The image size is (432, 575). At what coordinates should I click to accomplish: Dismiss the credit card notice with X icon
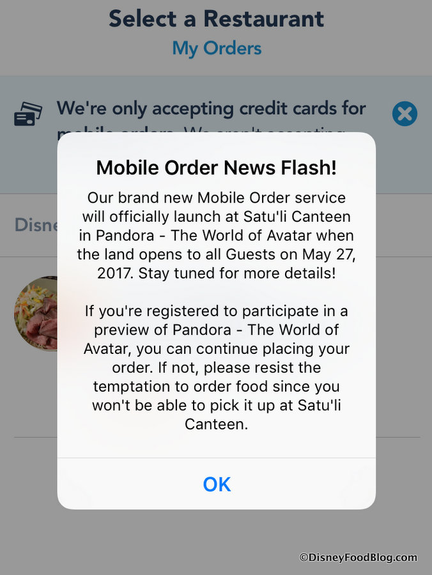[x=405, y=114]
